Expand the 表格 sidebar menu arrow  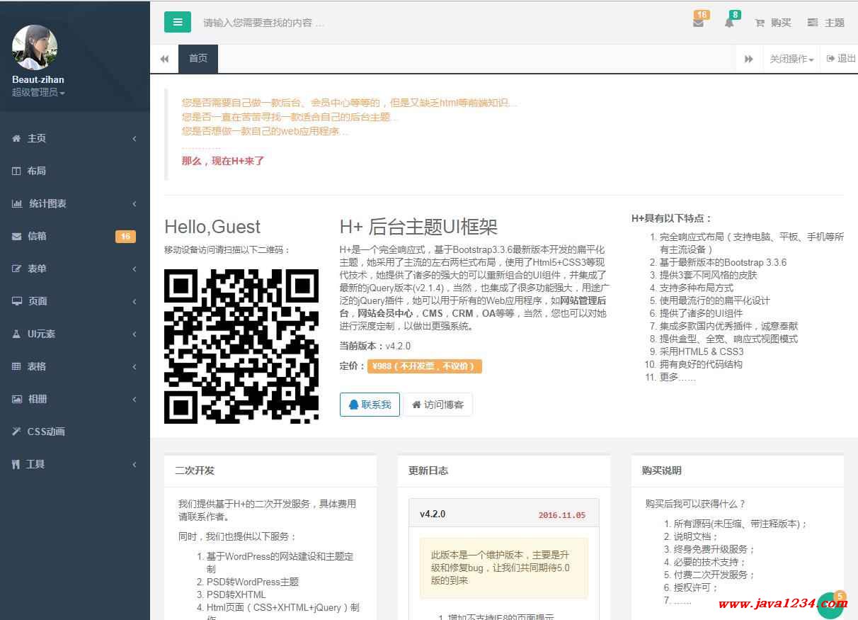click(135, 367)
